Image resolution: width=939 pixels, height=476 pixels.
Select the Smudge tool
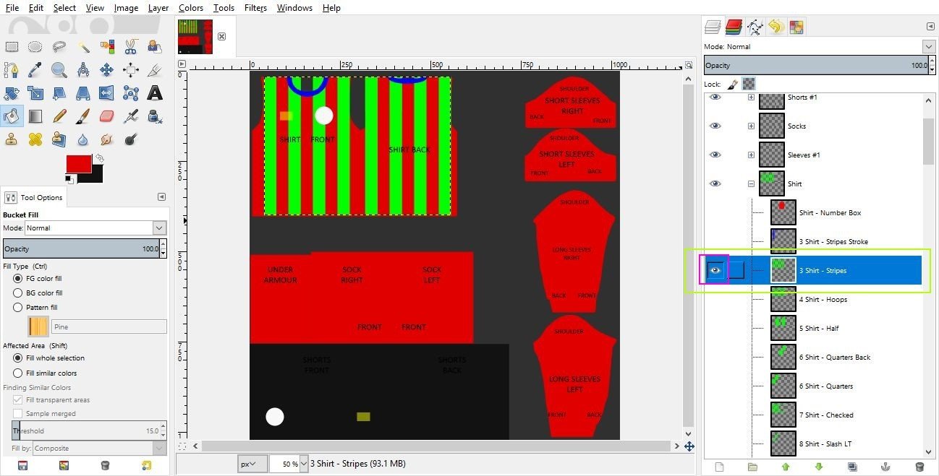107,139
